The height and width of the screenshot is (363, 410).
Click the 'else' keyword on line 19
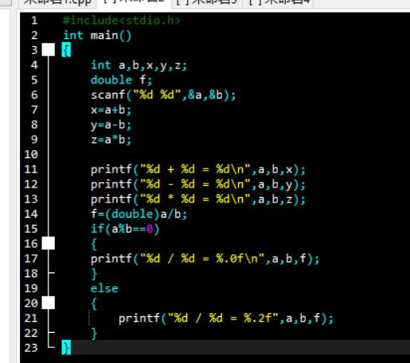coord(104,288)
